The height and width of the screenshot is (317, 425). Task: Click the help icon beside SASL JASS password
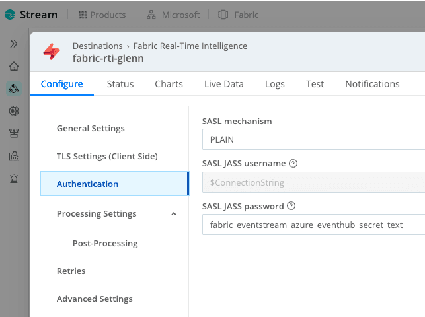tap(291, 206)
